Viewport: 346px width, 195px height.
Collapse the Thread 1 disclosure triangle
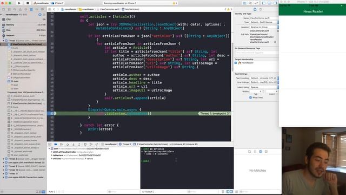(x=3, y=41)
